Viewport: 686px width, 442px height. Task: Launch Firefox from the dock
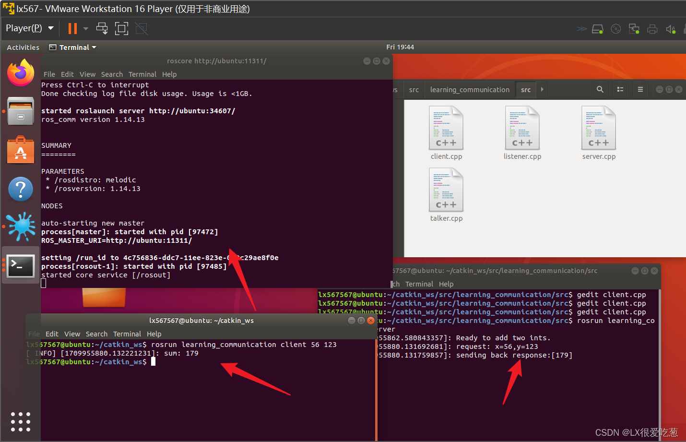(x=21, y=73)
